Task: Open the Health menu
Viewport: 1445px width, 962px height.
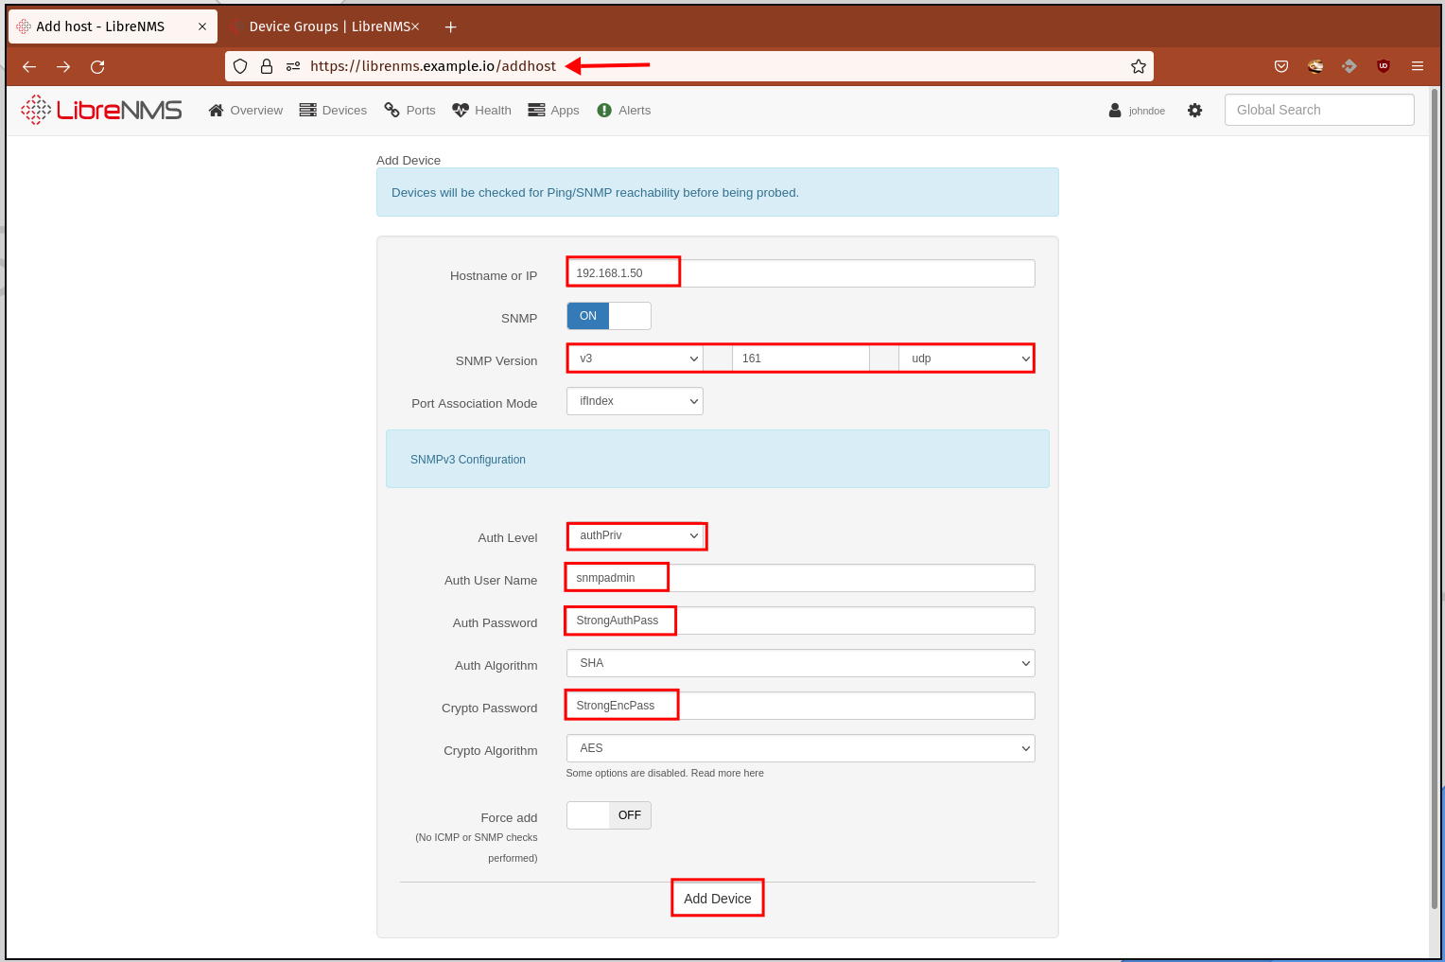Action: pos(481,111)
